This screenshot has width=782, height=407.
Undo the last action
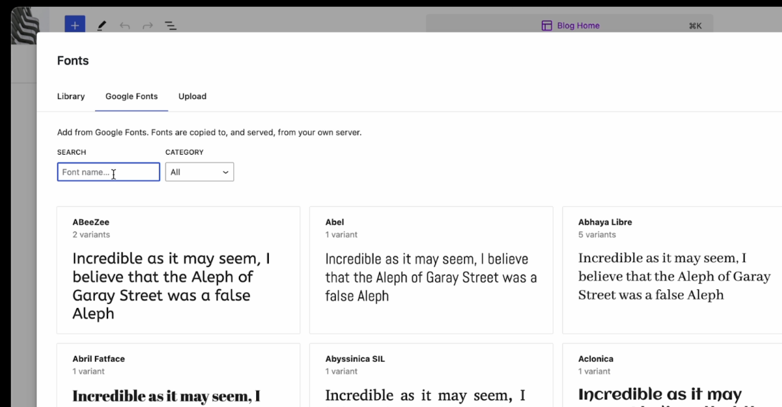[x=124, y=25]
